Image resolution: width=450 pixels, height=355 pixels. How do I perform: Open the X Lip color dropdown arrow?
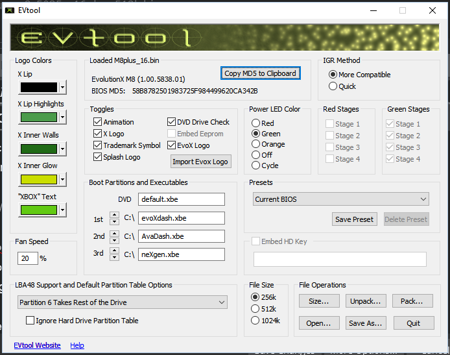pyautogui.click(x=62, y=88)
